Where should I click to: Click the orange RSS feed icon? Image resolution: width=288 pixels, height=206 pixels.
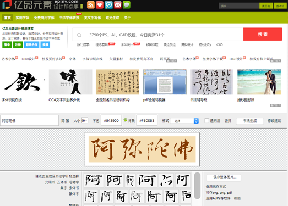[x=90, y=5]
